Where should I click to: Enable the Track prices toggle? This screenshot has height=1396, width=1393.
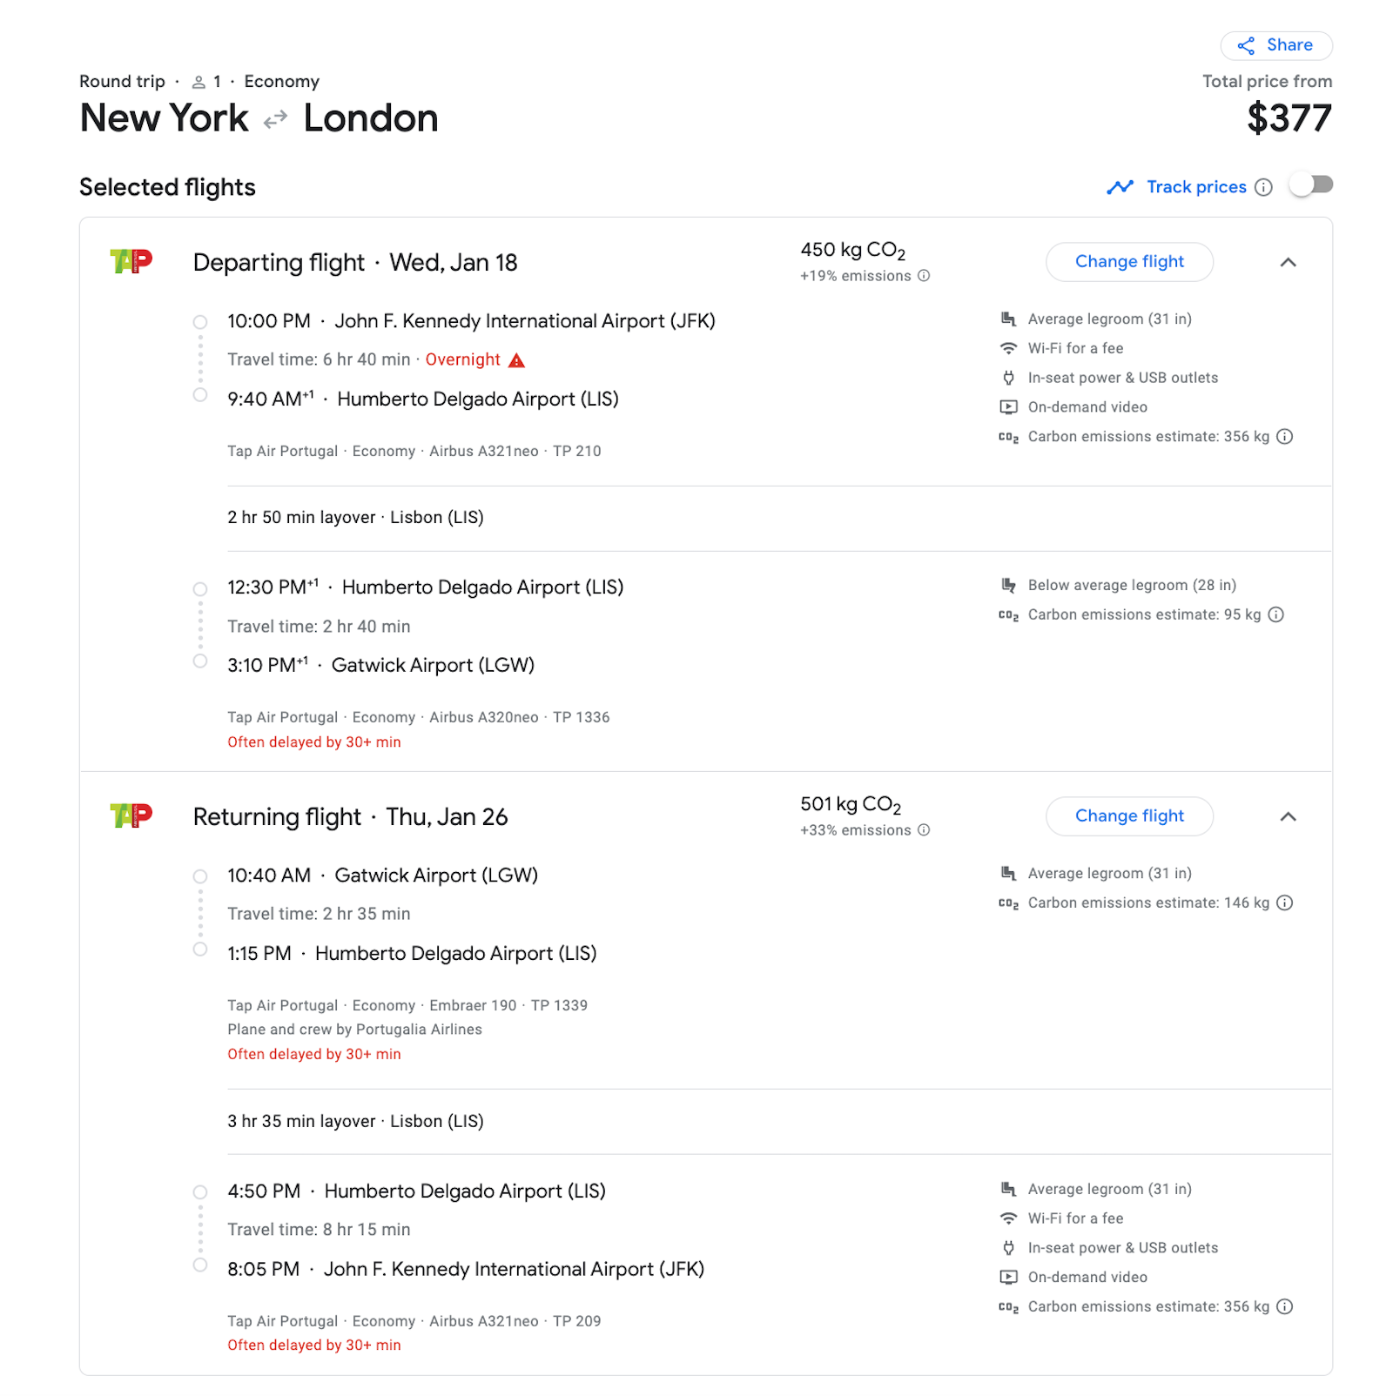(1312, 185)
